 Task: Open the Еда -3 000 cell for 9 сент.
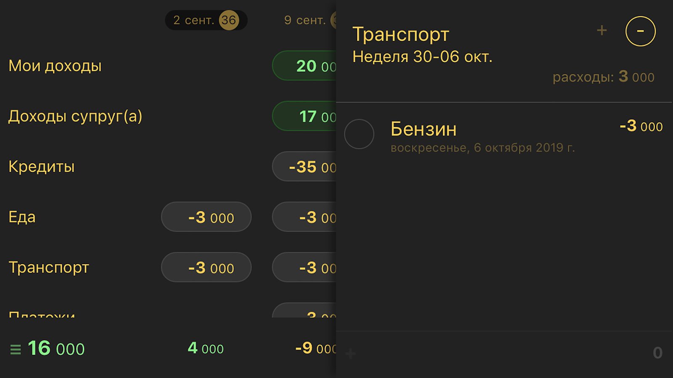[x=305, y=217]
